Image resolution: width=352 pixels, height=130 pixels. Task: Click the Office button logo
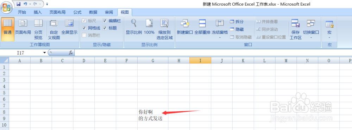(6, 7)
